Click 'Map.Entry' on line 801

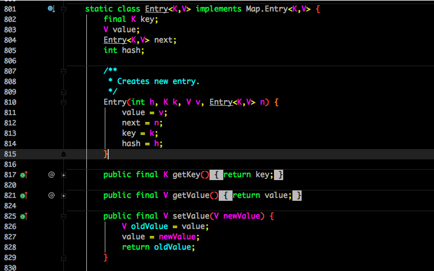coord(267,9)
